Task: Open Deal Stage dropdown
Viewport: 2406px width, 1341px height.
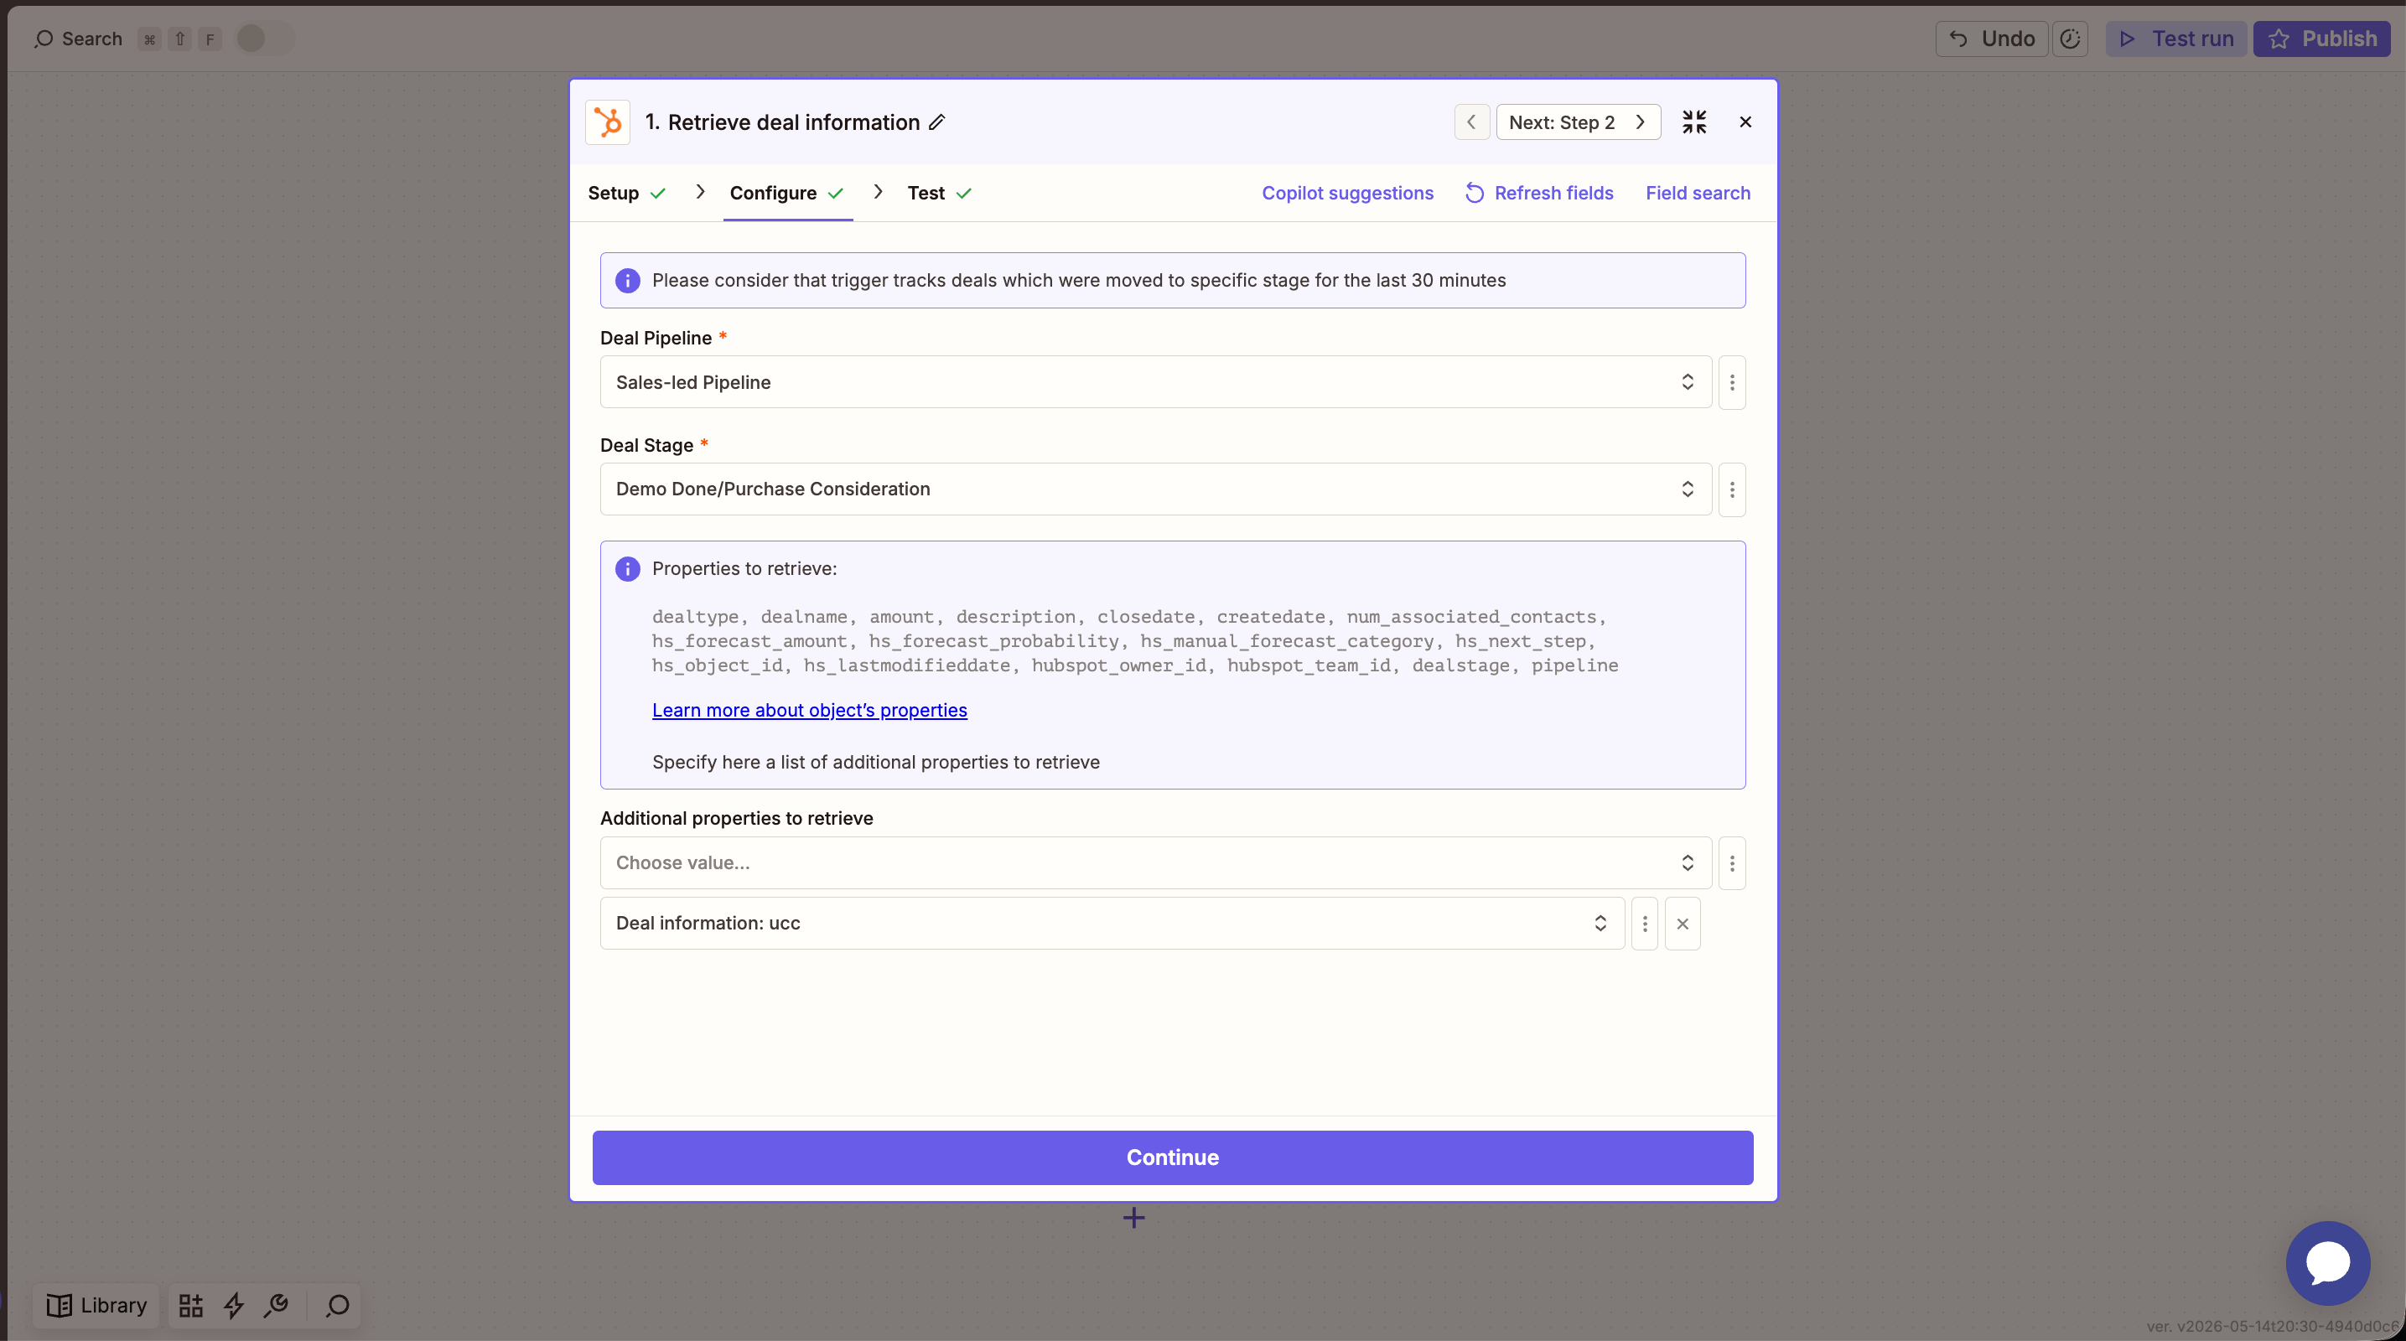Action: point(1155,489)
